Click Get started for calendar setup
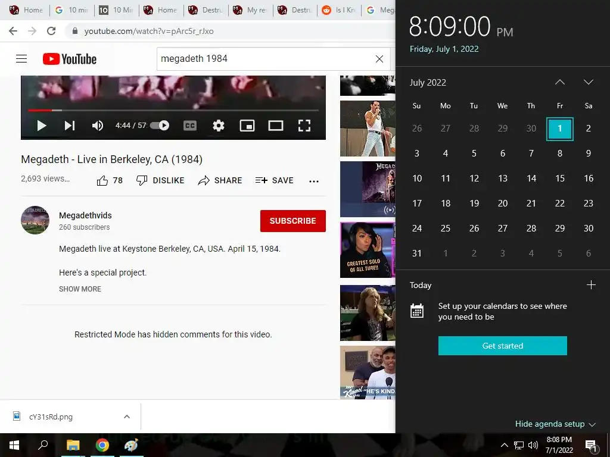The height and width of the screenshot is (457, 610). [503, 346]
